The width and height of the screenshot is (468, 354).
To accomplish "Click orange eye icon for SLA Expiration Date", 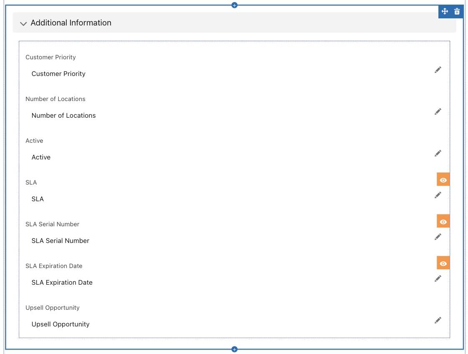I will click(443, 263).
